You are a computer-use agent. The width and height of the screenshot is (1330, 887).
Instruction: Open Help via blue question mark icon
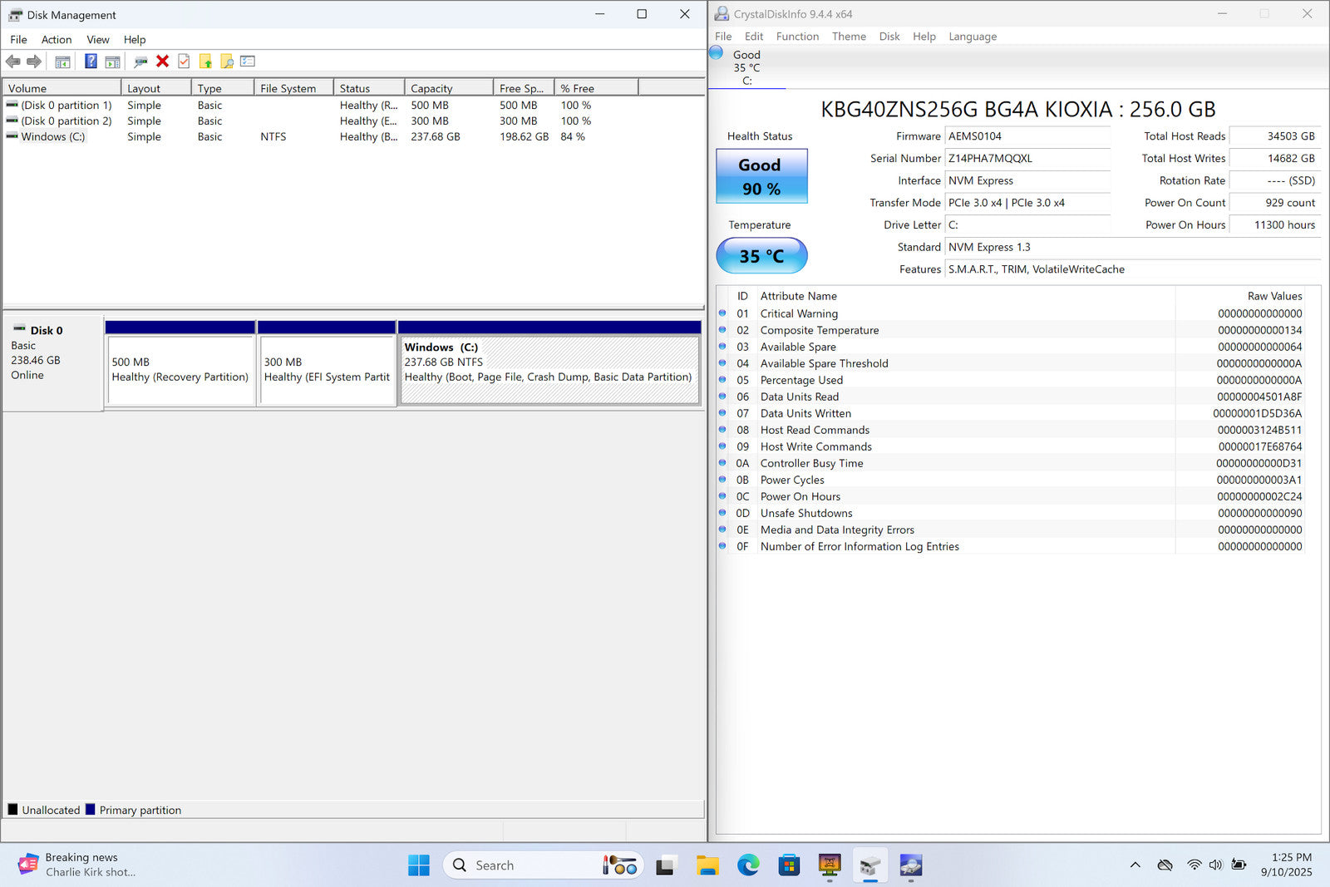tap(91, 62)
